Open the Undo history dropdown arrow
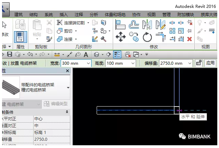The image size is (219, 148). point(36,54)
